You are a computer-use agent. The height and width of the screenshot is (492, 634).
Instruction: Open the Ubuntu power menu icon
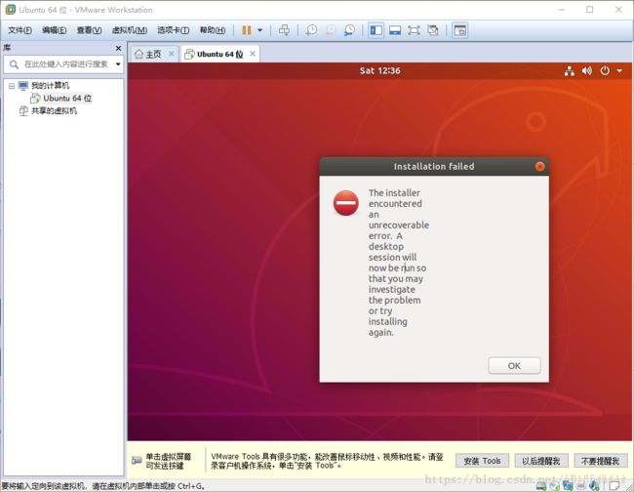coord(605,71)
